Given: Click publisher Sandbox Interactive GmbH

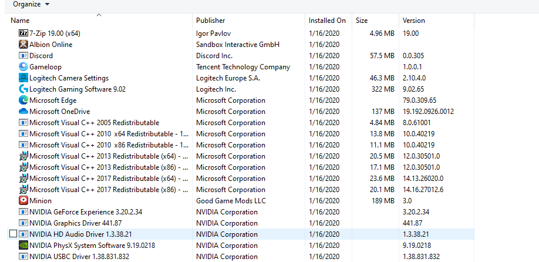Looking at the screenshot, I should tap(238, 45).
